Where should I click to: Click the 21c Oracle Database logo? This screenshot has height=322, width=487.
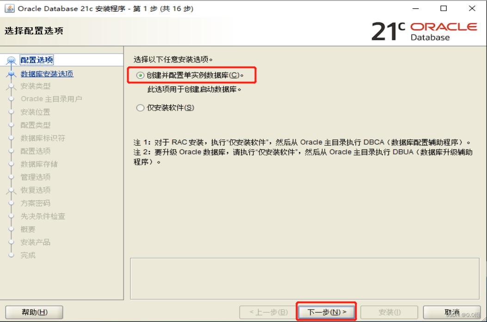(x=424, y=31)
